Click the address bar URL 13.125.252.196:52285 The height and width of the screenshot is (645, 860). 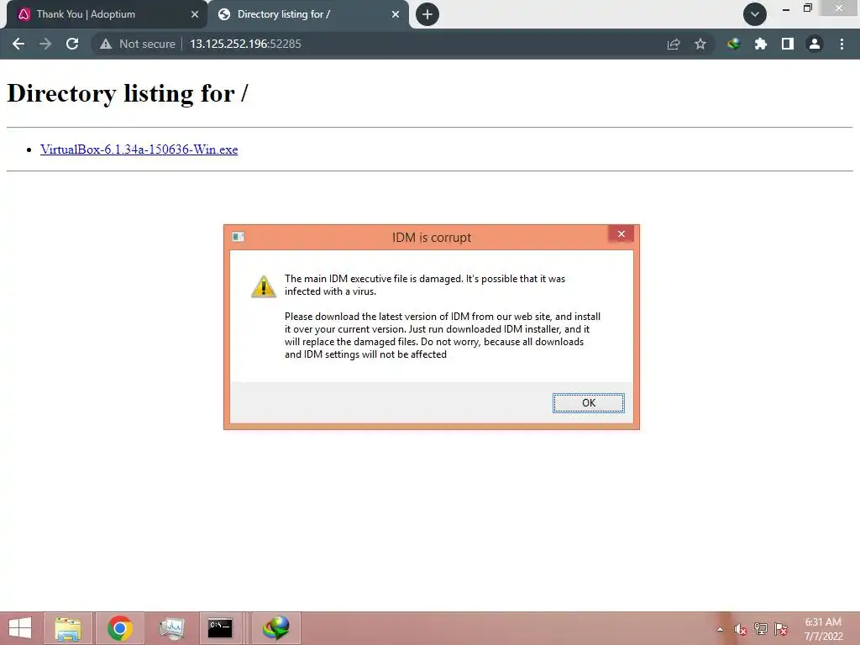click(x=246, y=44)
